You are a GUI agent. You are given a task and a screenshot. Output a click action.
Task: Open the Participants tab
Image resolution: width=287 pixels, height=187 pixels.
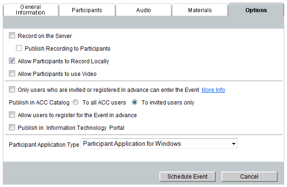[87, 10]
